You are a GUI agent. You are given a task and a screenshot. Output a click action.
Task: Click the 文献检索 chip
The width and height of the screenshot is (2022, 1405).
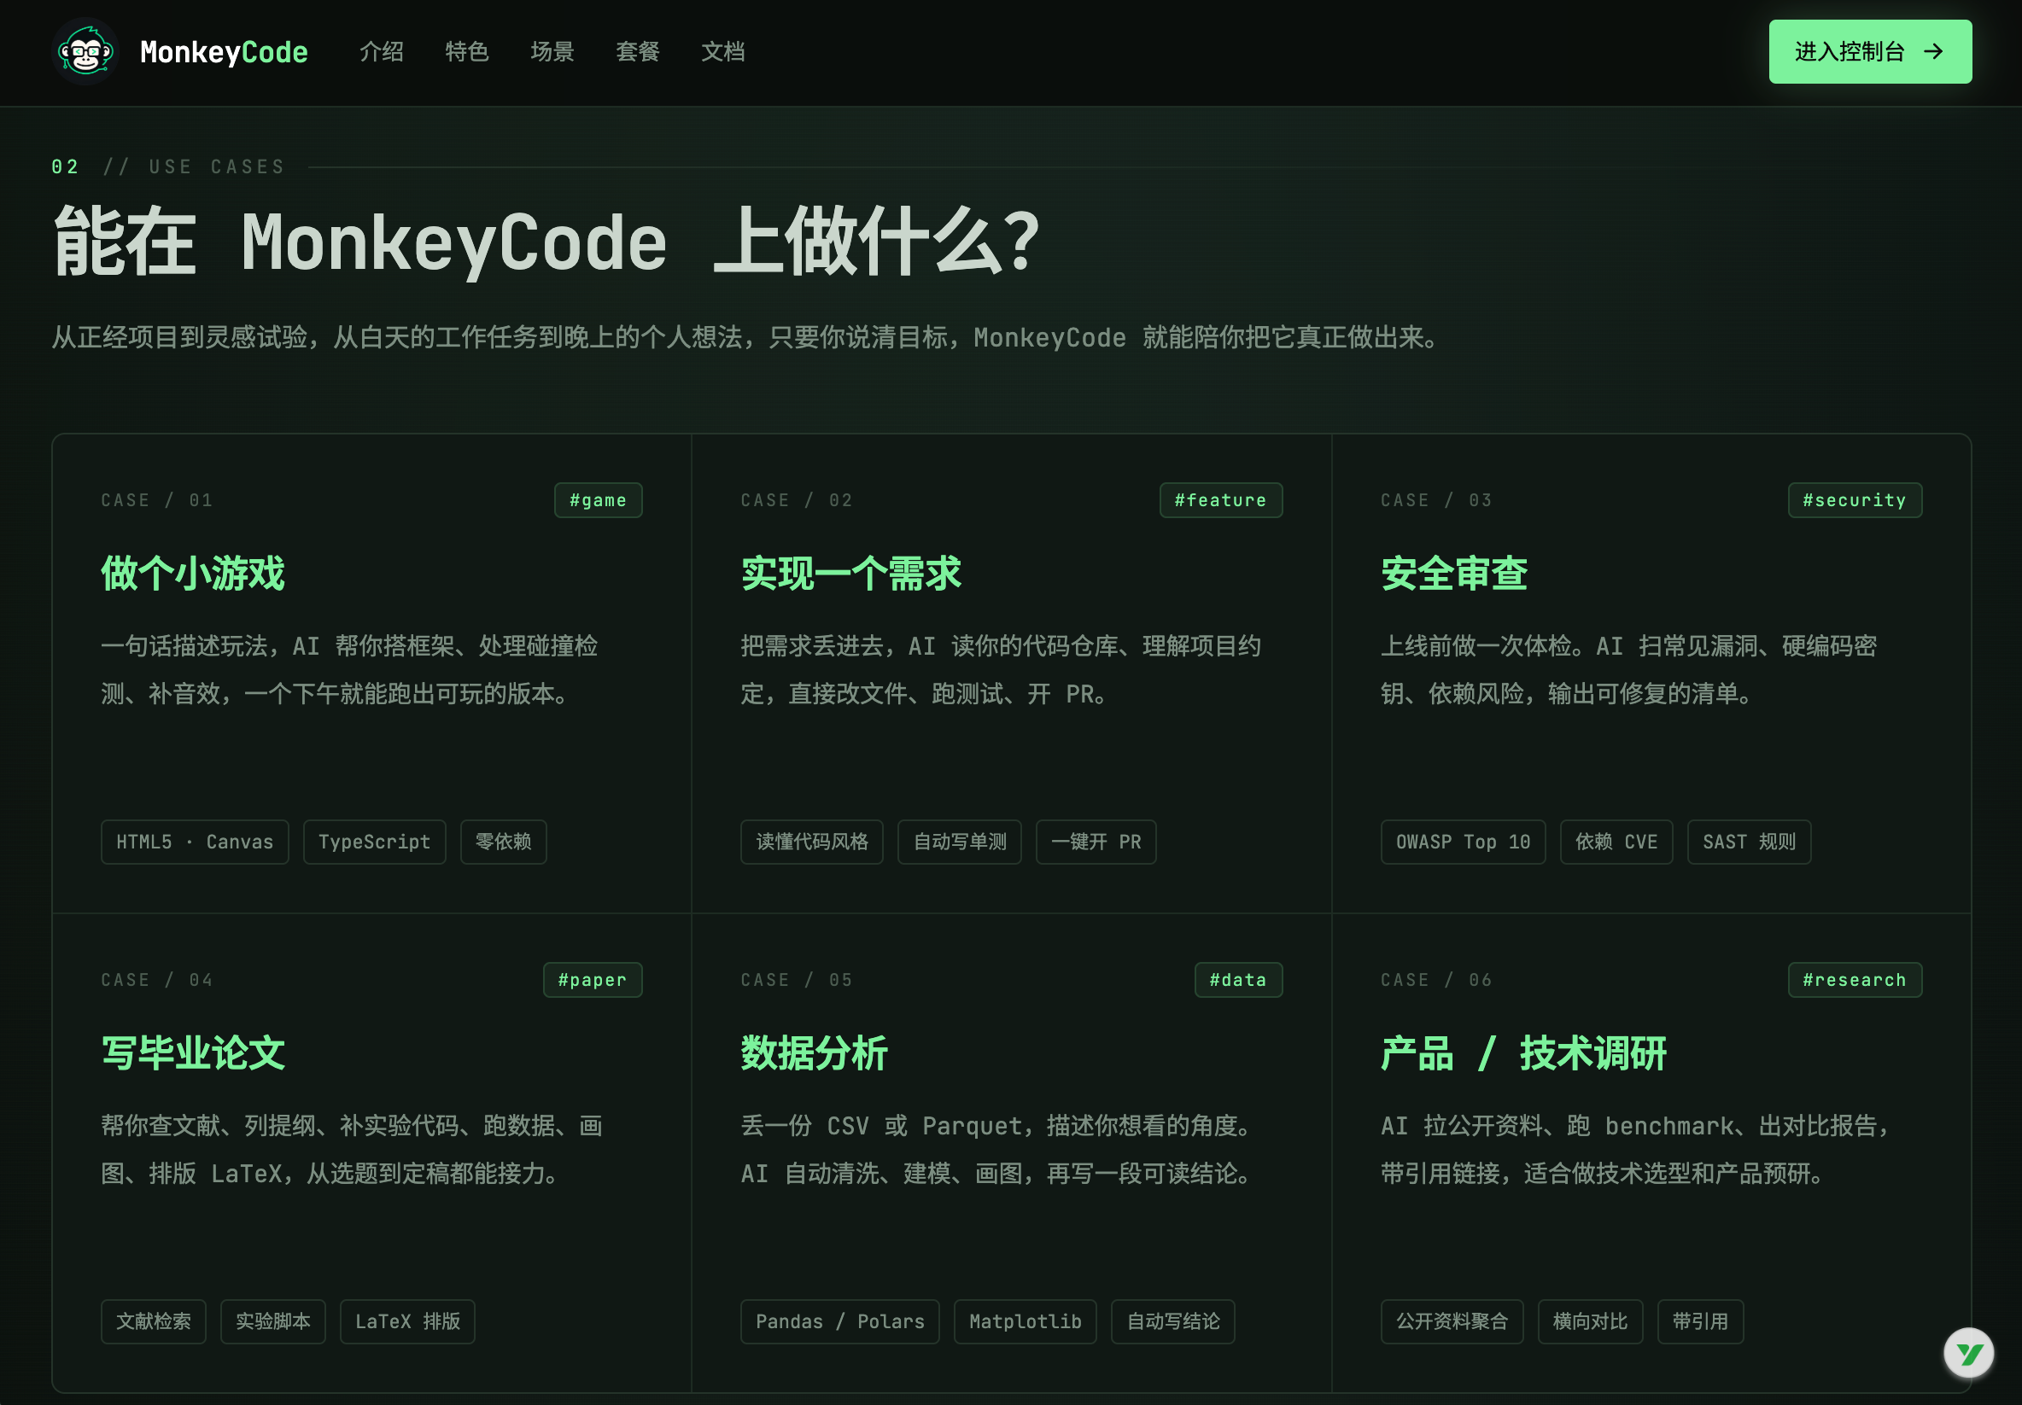click(153, 1321)
